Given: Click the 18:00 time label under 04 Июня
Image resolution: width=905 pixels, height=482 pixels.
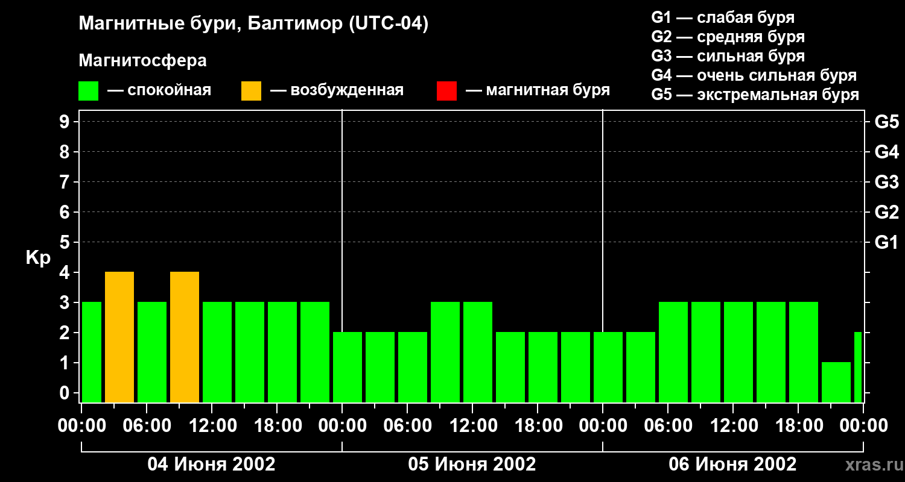Looking at the screenshot, I should (277, 426).
